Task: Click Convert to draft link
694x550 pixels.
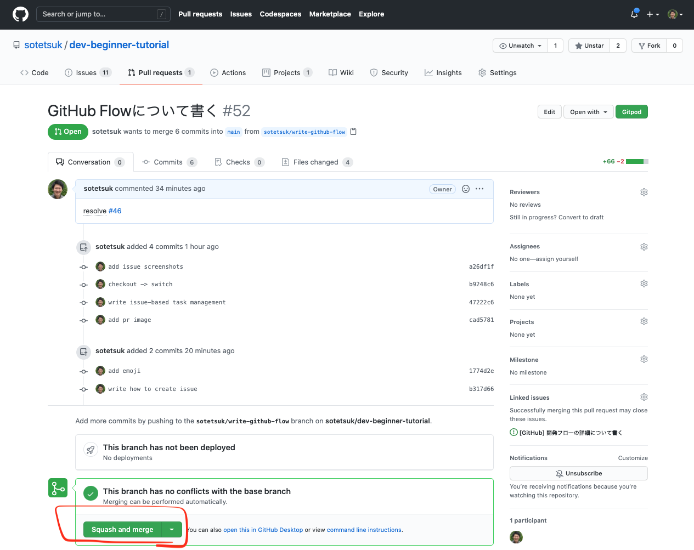Action: tap(581, 218)
